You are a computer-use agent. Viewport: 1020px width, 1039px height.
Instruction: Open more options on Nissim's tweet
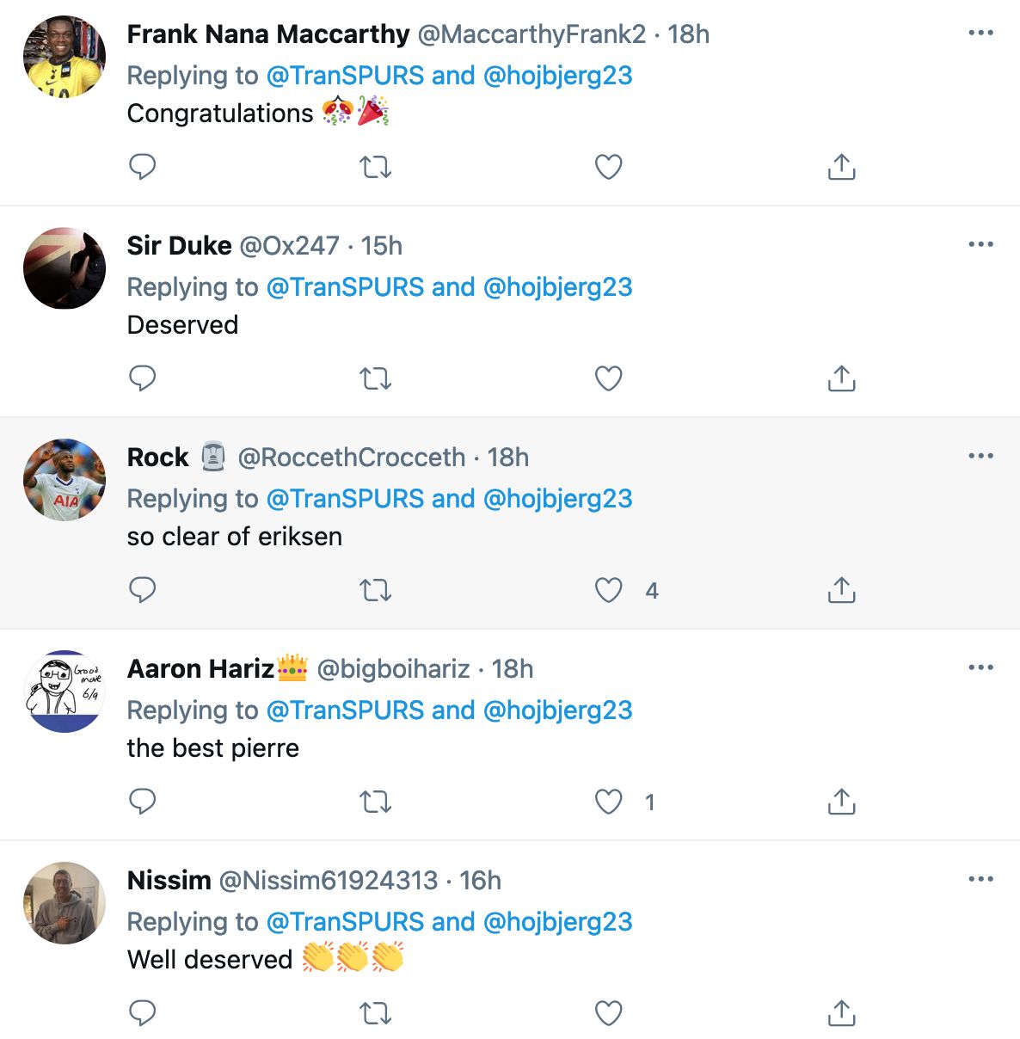(980, 879)
